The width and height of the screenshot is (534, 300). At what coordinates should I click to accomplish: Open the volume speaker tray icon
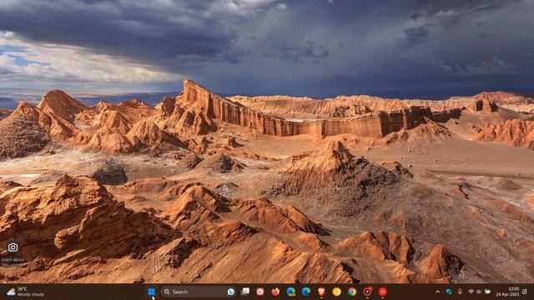pyautogui.click(x=479, y=292)
